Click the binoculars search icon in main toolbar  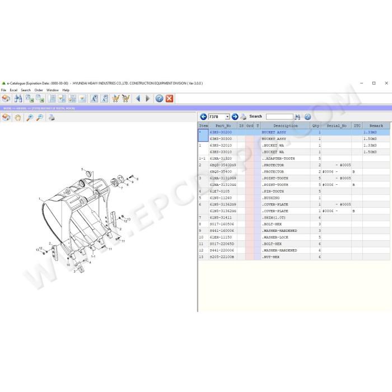pos(18,99)
